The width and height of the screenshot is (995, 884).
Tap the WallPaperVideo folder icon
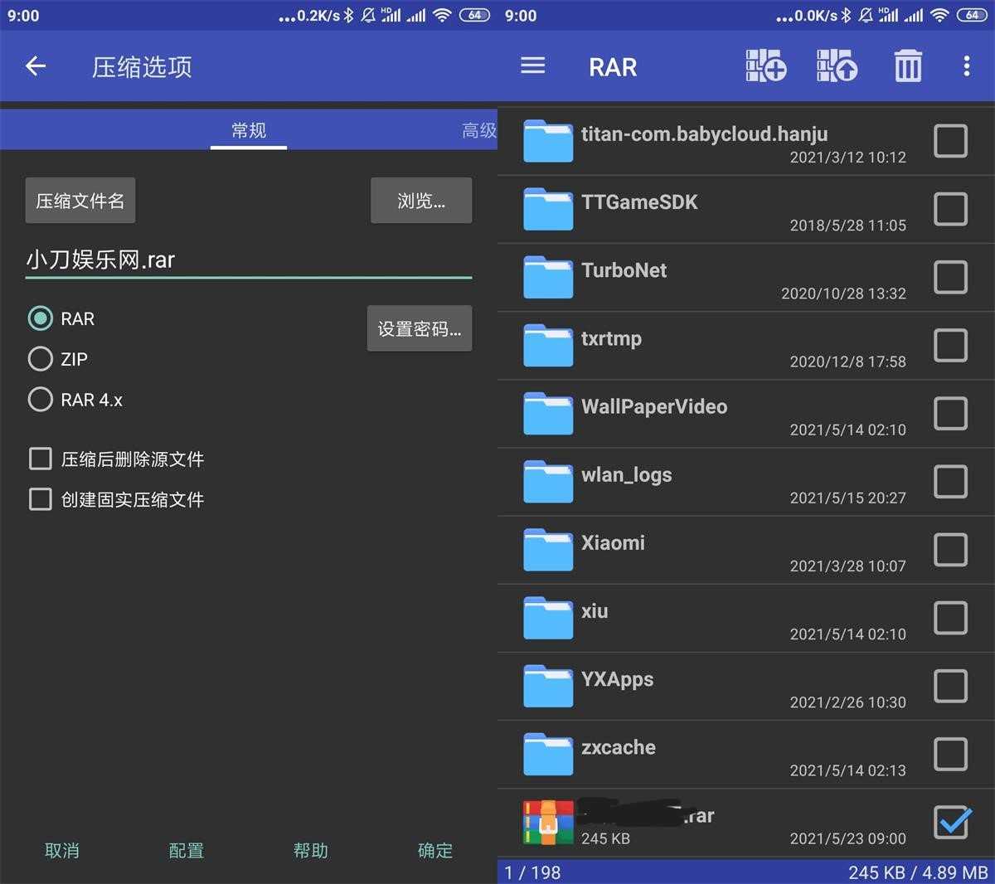548,414
